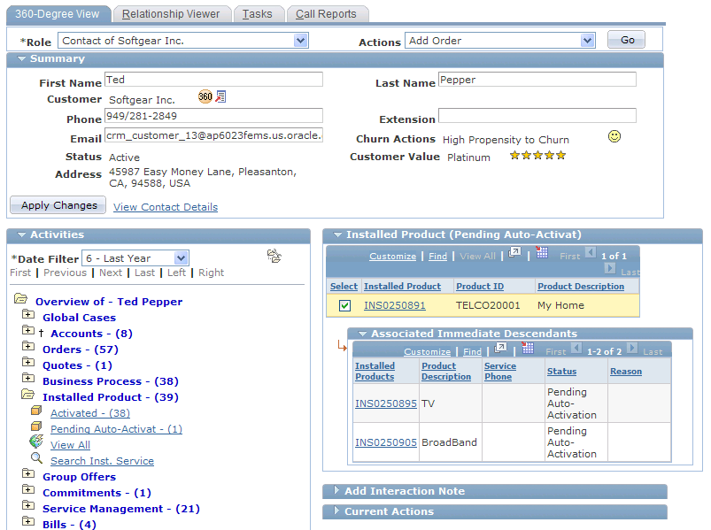Click the Customer Value five-star rating
Screen dimensions: 711x530
click(x=537, y=156)
